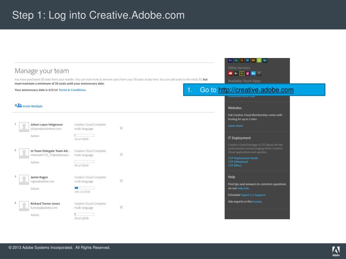
Task: Remove Jamie Ragen using the X
Action: 121,181
